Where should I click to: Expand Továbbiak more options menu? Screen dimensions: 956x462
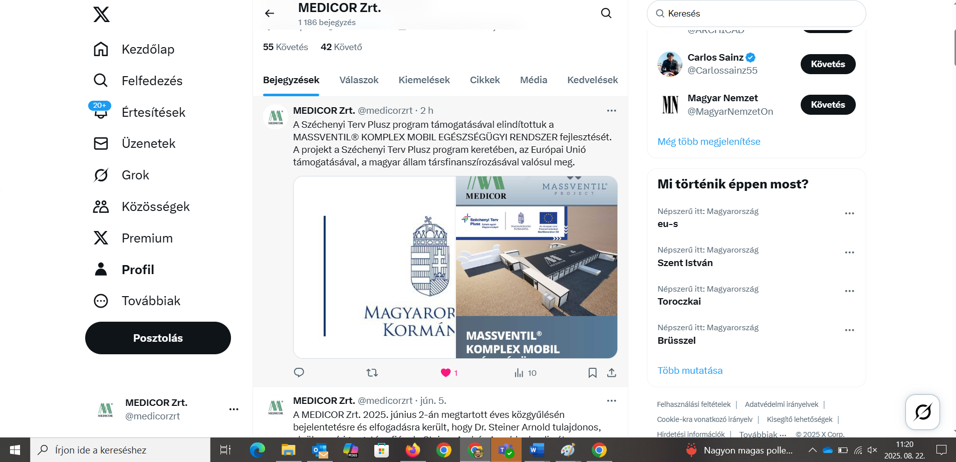point(137,301)
